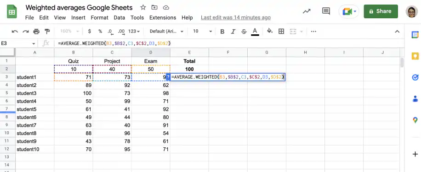Select the student7 cell
Screen dimensions: 421x172
[34, 125]
